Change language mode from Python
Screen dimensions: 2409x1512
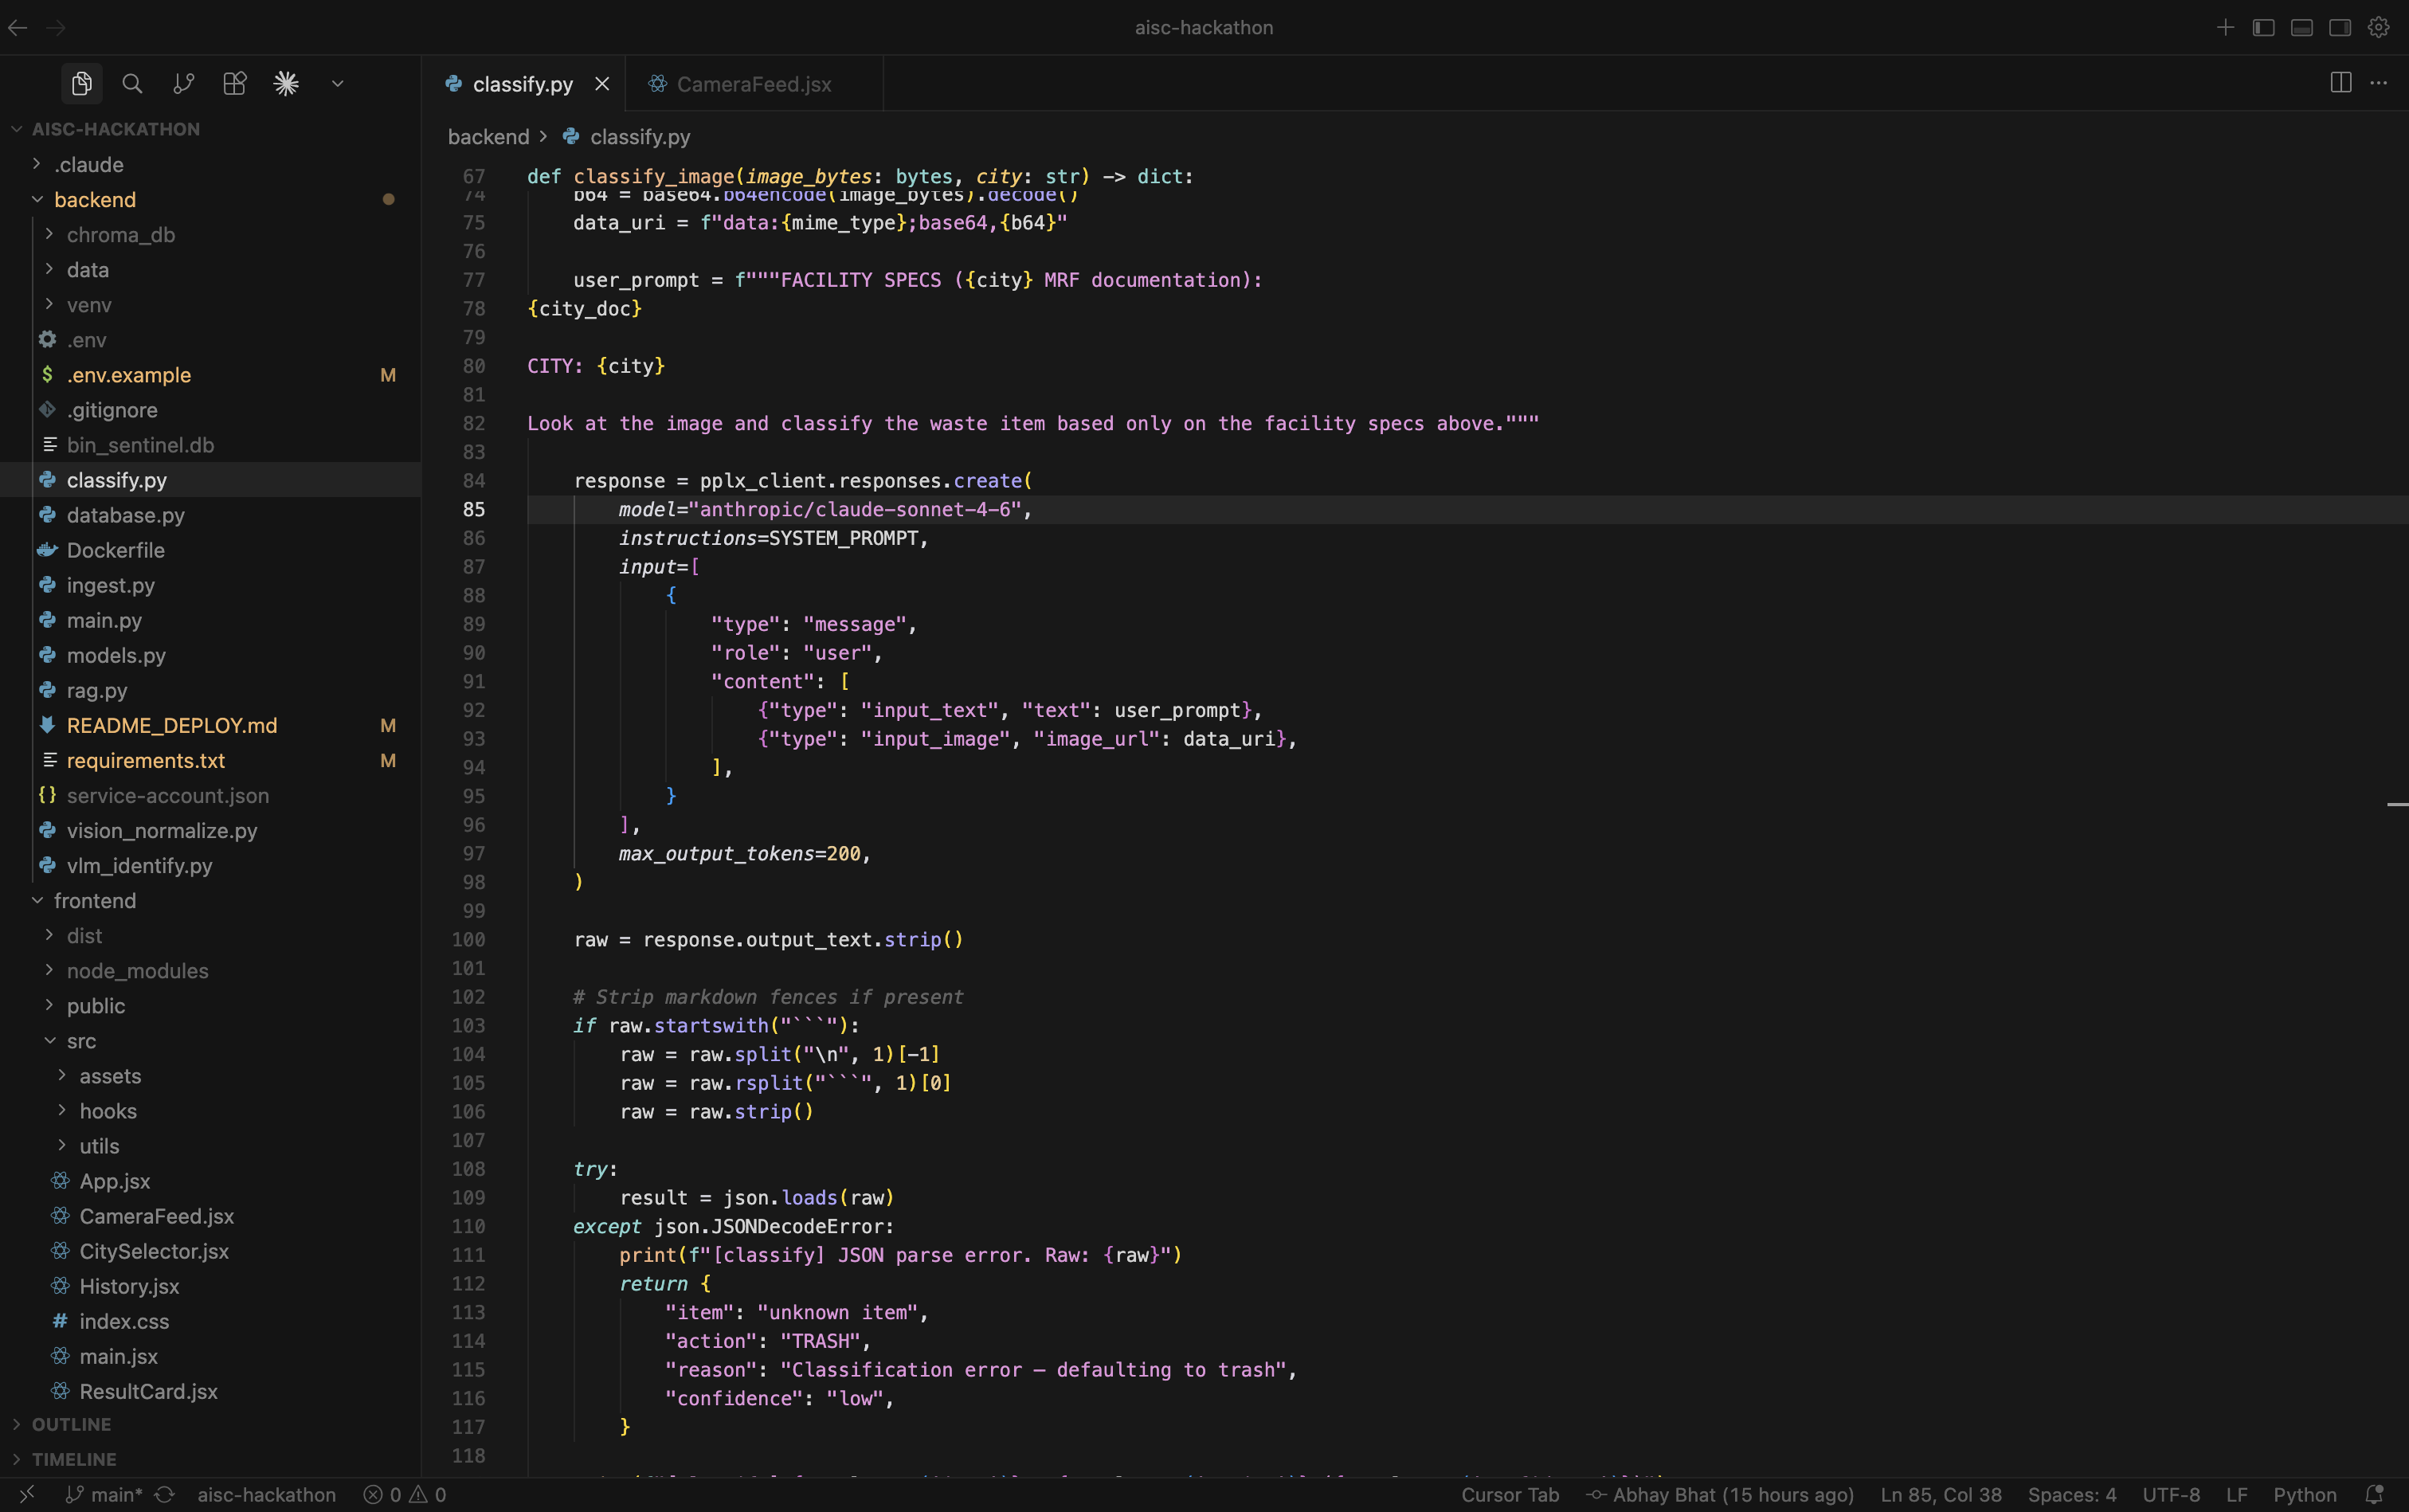point(2304,1494)
